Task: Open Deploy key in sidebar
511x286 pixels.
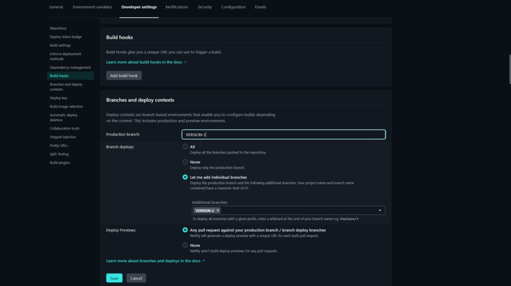Action: tap(59, 98)
